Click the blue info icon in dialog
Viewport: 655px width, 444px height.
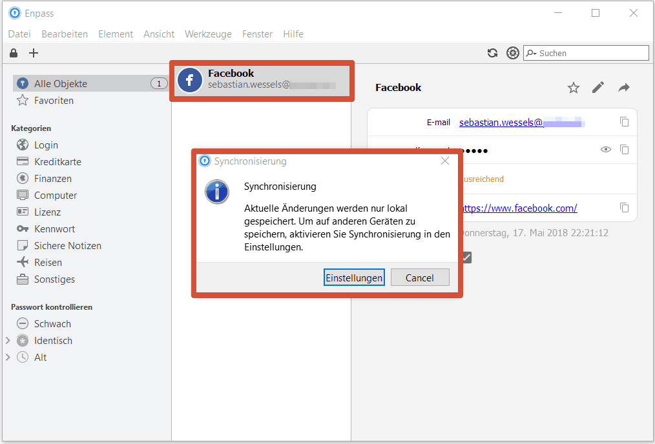coord(217,192)
